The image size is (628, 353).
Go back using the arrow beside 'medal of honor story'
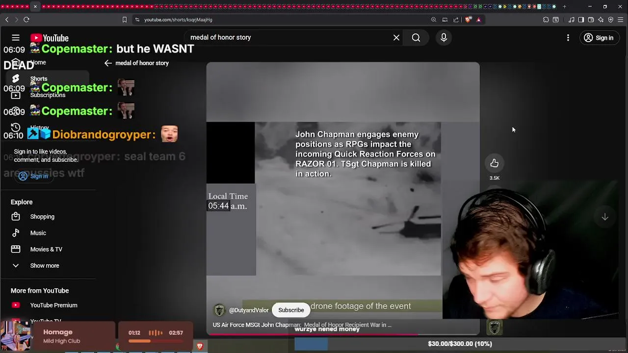(108, 63)
